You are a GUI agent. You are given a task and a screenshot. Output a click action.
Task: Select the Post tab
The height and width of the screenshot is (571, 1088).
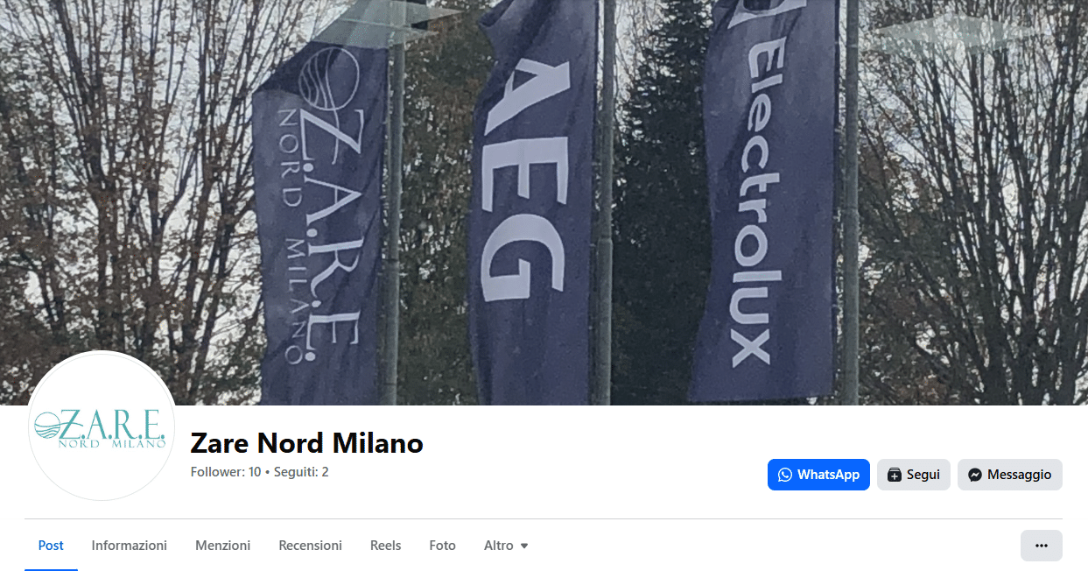[x=51, y=546]
